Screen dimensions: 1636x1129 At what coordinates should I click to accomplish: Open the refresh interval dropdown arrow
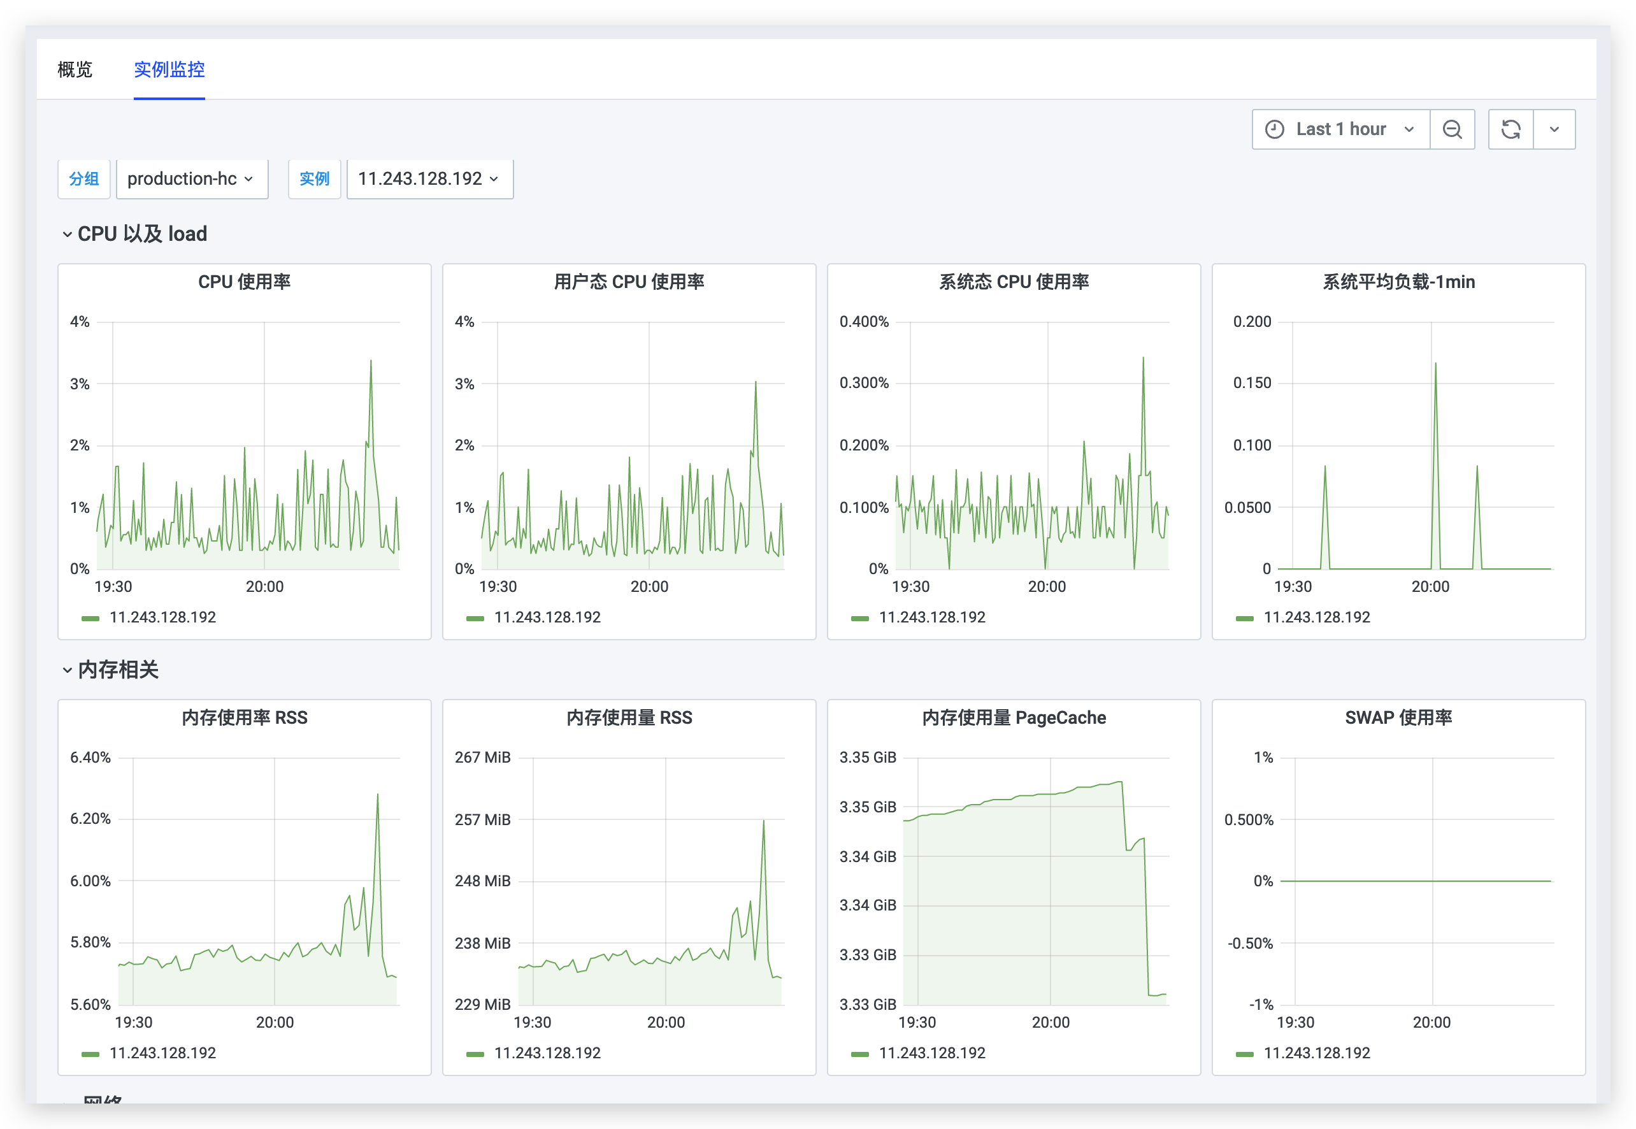coord(1554,129)
